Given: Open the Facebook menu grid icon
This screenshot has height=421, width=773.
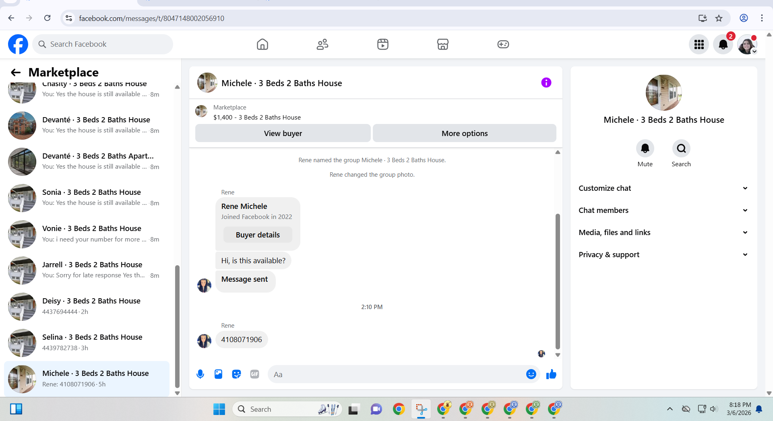Looking at the screenshot, I should click(x=699, y=44).
